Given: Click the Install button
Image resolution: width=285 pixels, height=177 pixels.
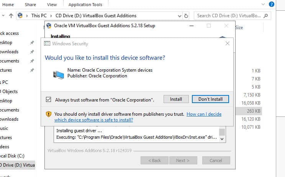Looking at the screenshot, I should point(176,99).
